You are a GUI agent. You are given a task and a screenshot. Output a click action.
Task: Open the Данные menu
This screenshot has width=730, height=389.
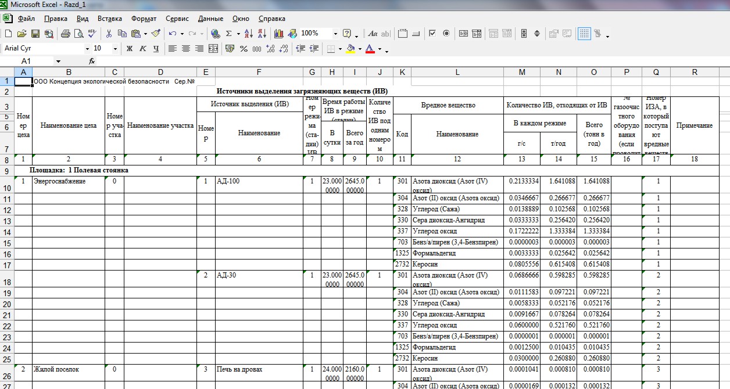210,19
